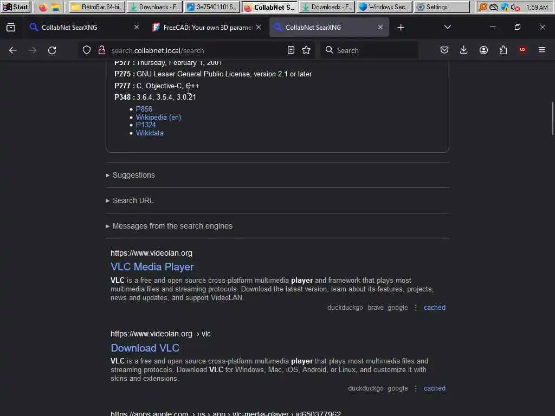Click the address bar URL
The height and width of the screenshot is (416, 555).
click(158, 50)
